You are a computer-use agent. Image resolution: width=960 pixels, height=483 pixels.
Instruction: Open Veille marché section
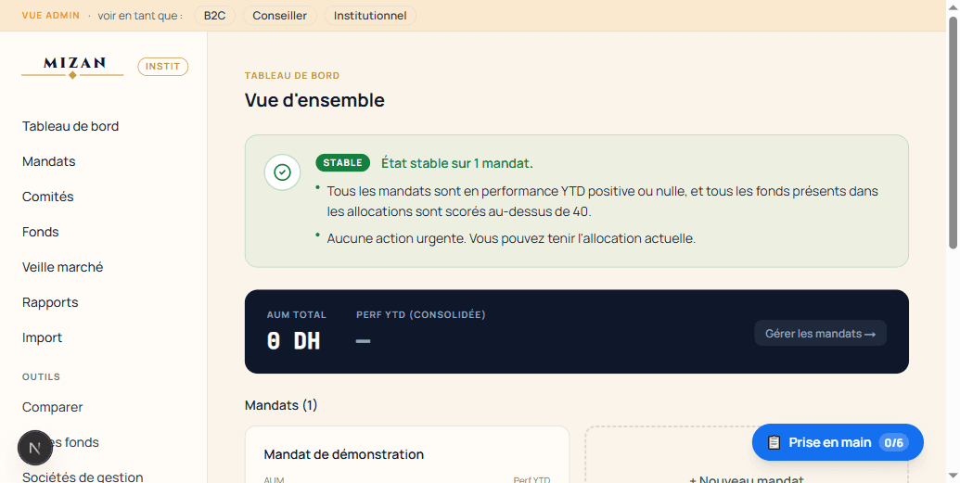click(x=62, y=267)
